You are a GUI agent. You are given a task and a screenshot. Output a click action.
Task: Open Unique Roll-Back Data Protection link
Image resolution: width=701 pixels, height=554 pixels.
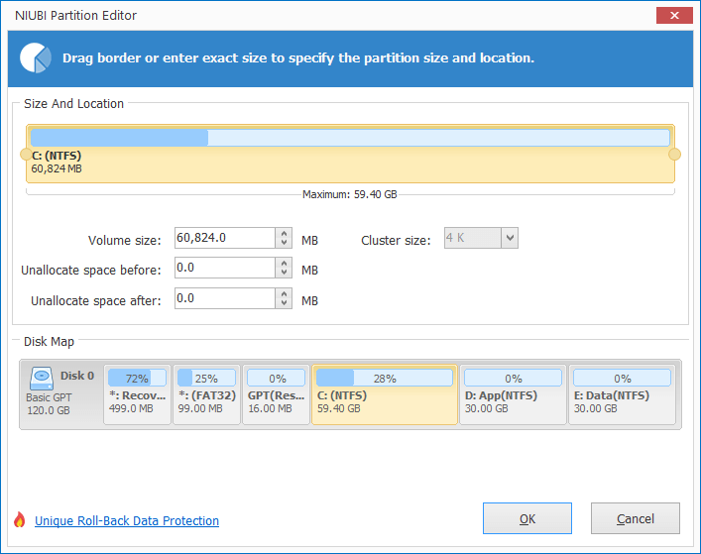[x=127, y=521]
